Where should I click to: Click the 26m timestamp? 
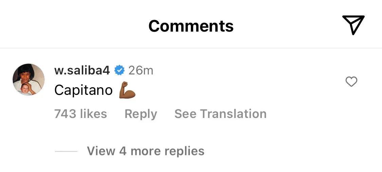(141, 71)
